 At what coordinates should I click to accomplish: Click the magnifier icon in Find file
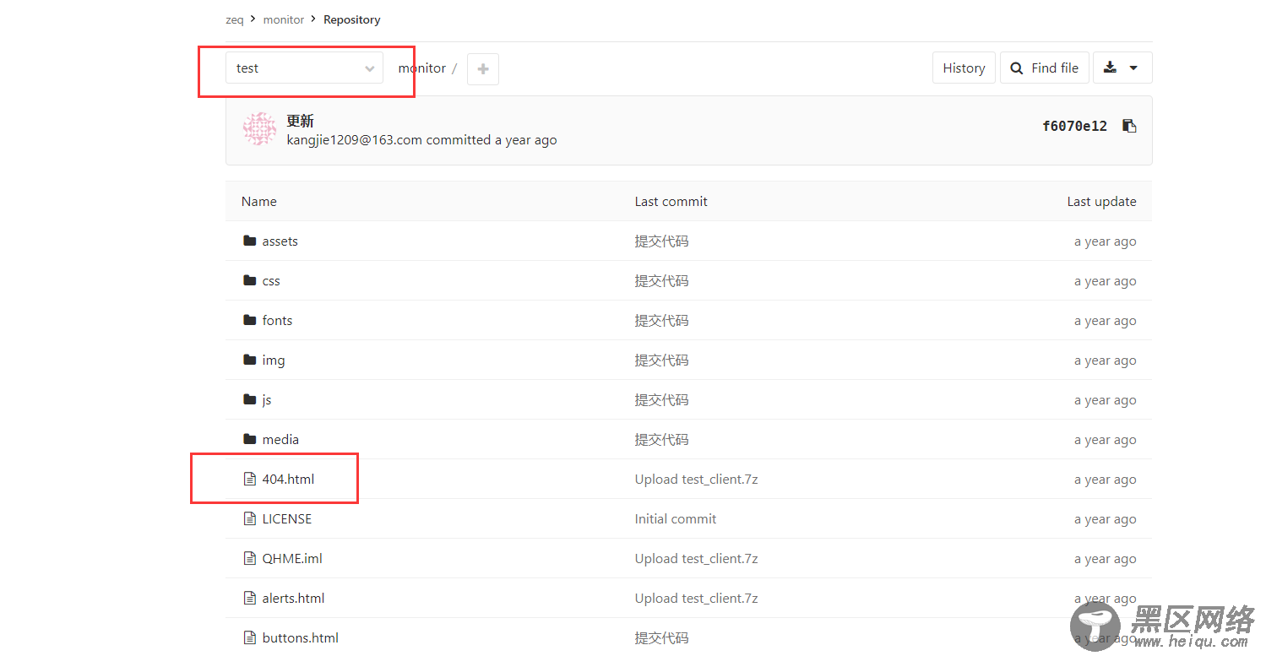click(1017, 68)
